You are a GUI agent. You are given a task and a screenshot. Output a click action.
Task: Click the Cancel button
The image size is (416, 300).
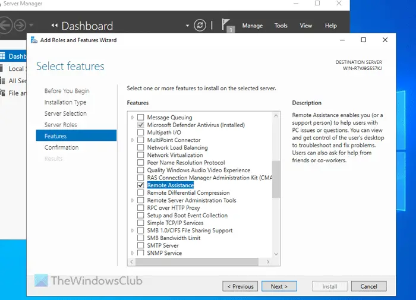click(369, 286)
